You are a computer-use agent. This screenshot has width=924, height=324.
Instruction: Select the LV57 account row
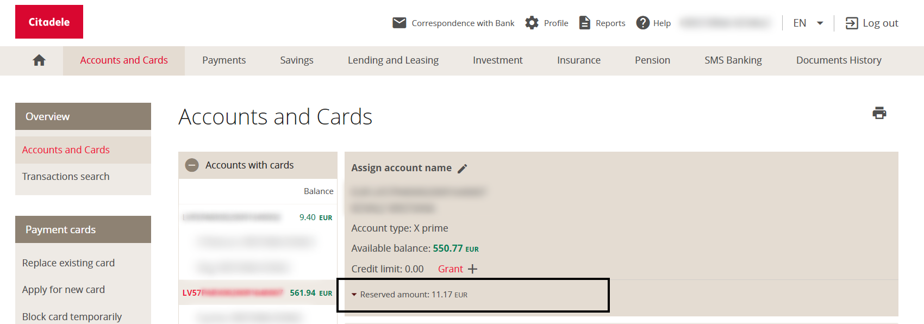258,293
